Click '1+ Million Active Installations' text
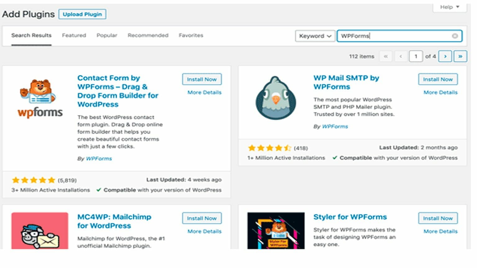The image size is (477, 268). click(x=286, y=158)
